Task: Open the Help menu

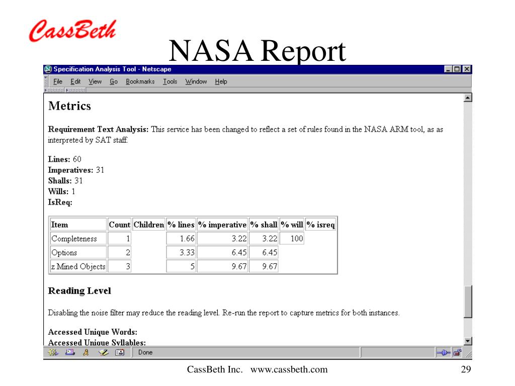Action: (221, 81)
